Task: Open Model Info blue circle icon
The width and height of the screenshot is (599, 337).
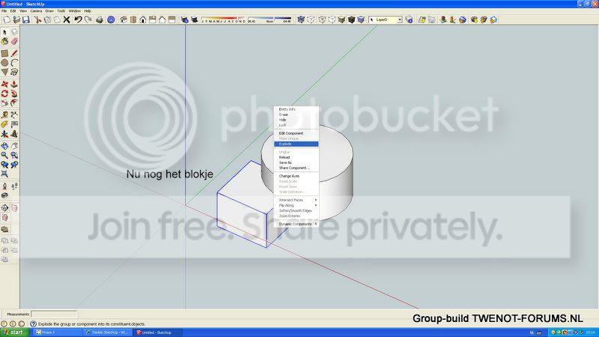Action: [111, 19]
